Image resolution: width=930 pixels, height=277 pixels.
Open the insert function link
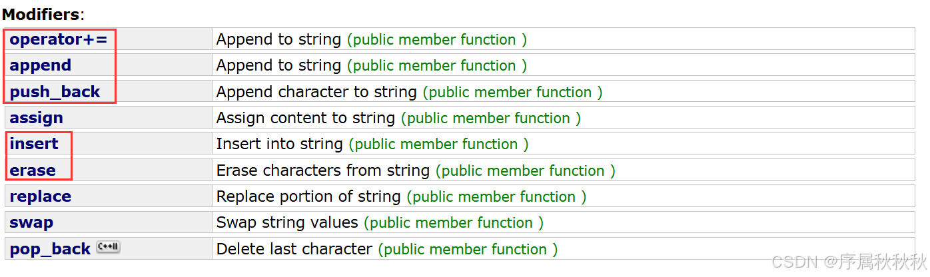click(x=34, y=144)
